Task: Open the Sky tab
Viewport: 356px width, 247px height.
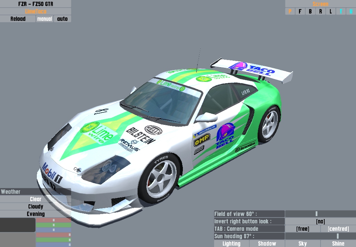Action: [303, 244]
